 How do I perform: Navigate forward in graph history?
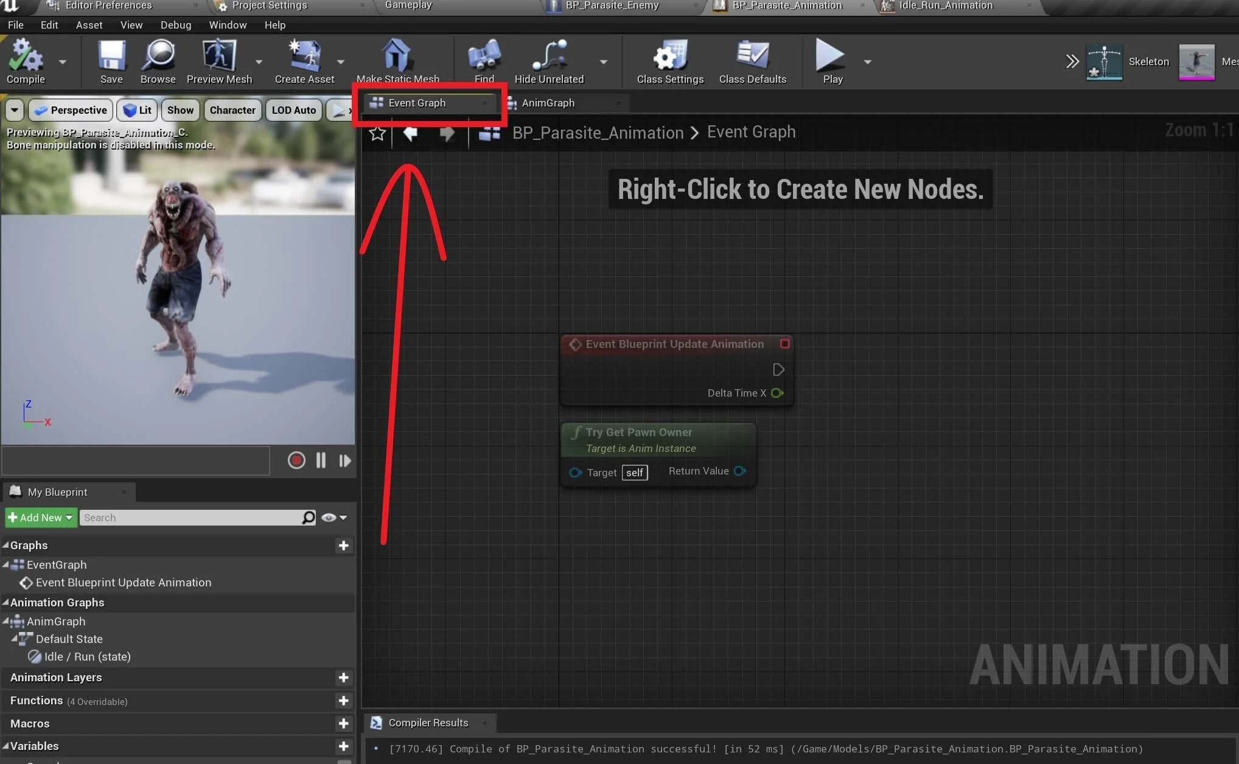(447, 133)
